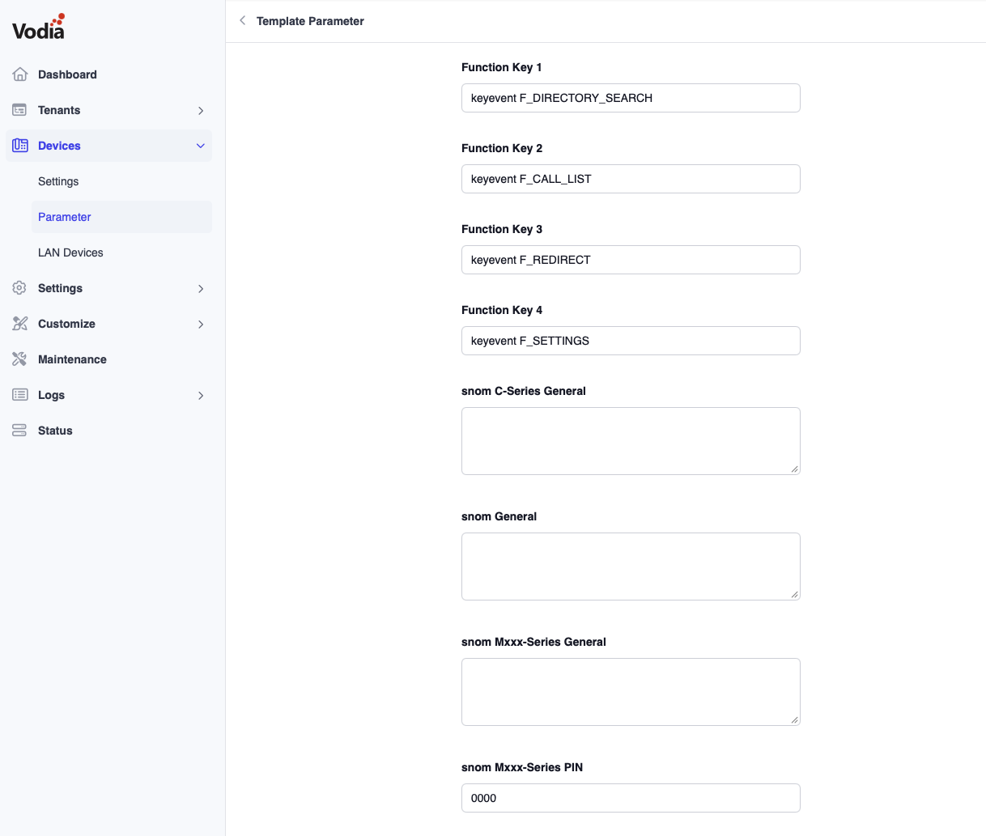Viewport: 986px width, 836px height.
Task: Select the Parameter submenu item
Action: tap(65, 217)
